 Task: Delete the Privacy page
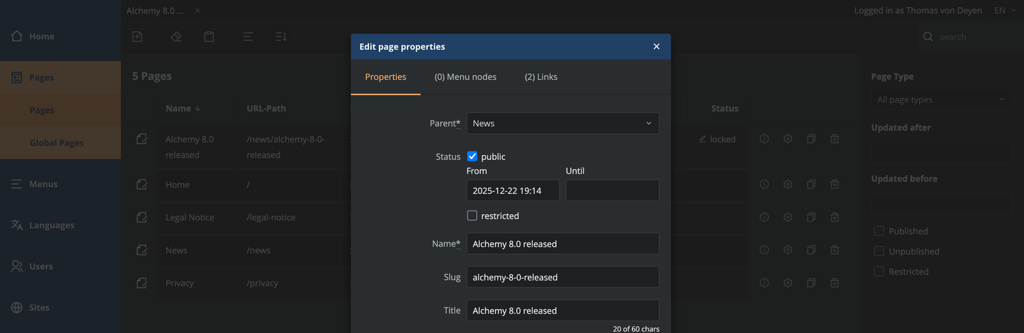(x=835, y=283)
